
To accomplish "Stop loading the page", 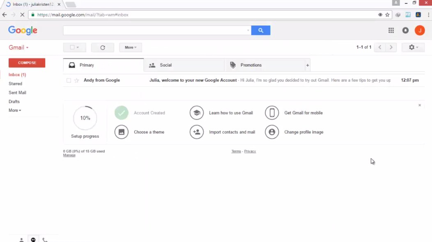I will tap(22, 15).
